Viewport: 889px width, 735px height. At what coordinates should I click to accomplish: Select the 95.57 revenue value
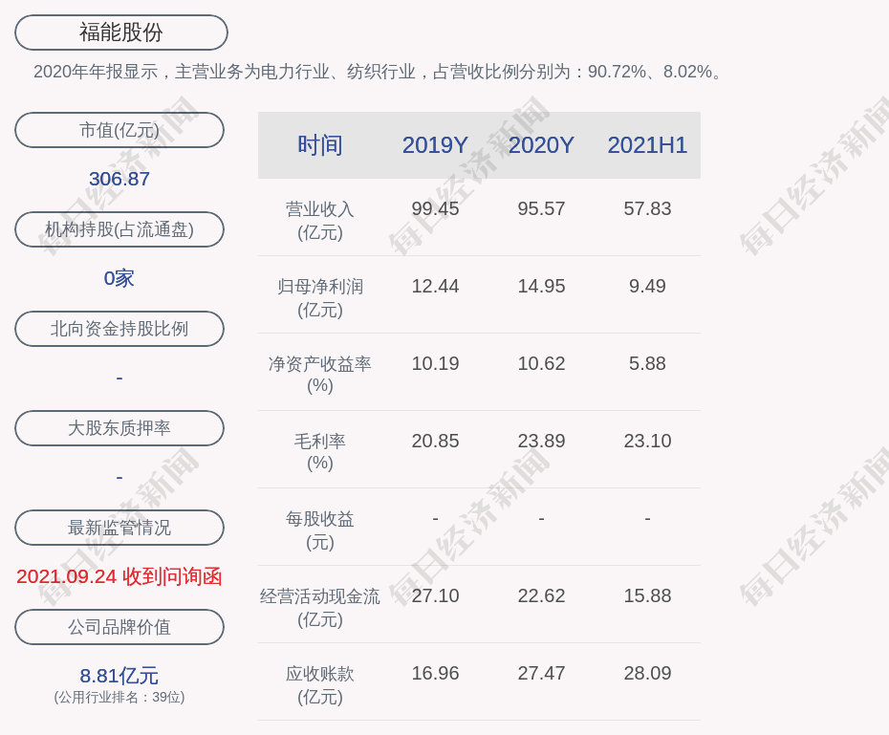point(541,208)
